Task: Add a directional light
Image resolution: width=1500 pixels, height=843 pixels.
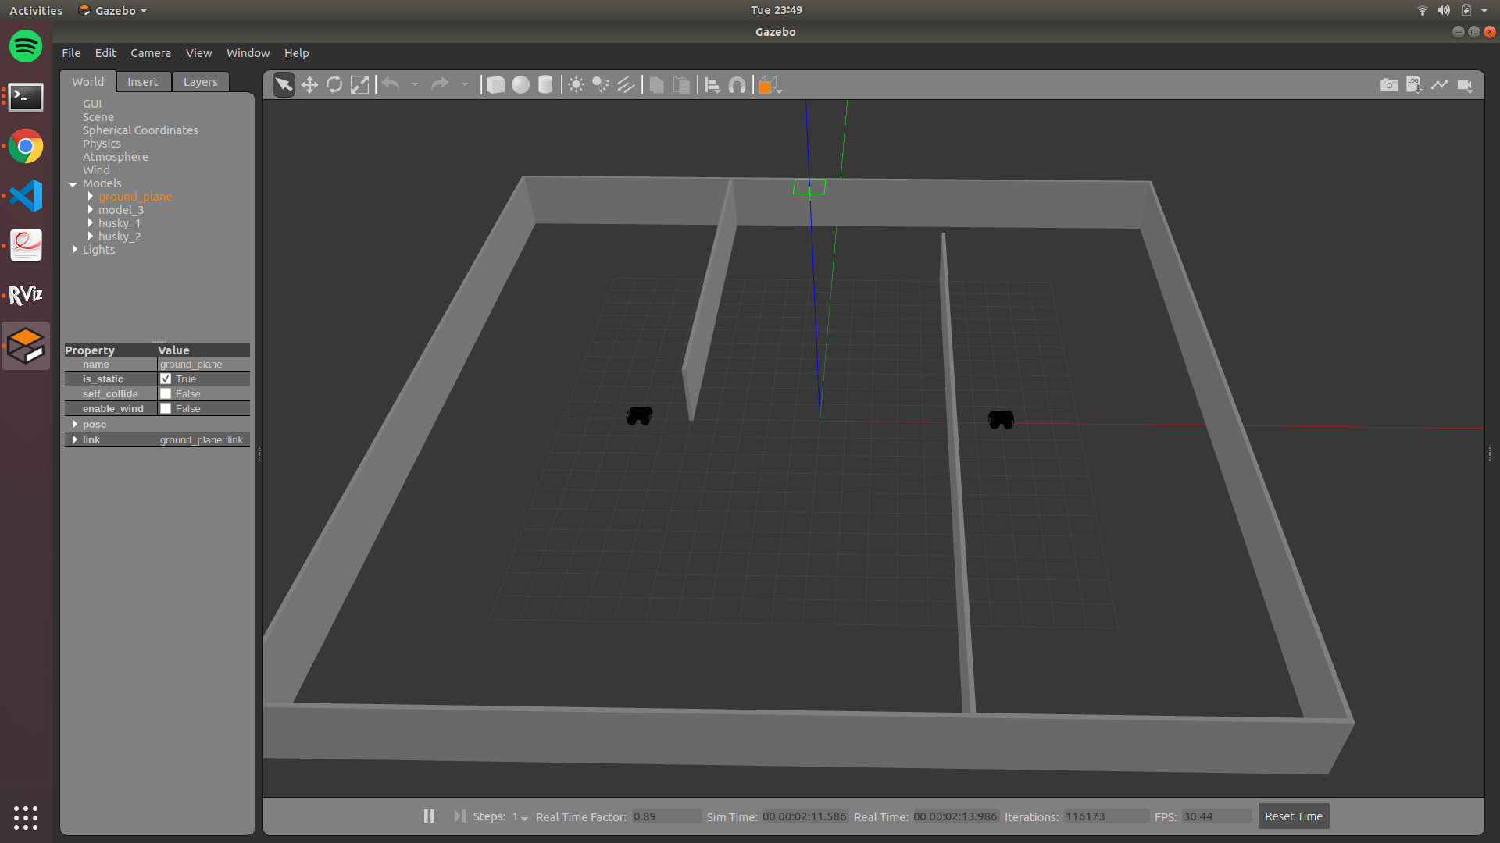Action: pyautogui.click(x=626, y=85)
